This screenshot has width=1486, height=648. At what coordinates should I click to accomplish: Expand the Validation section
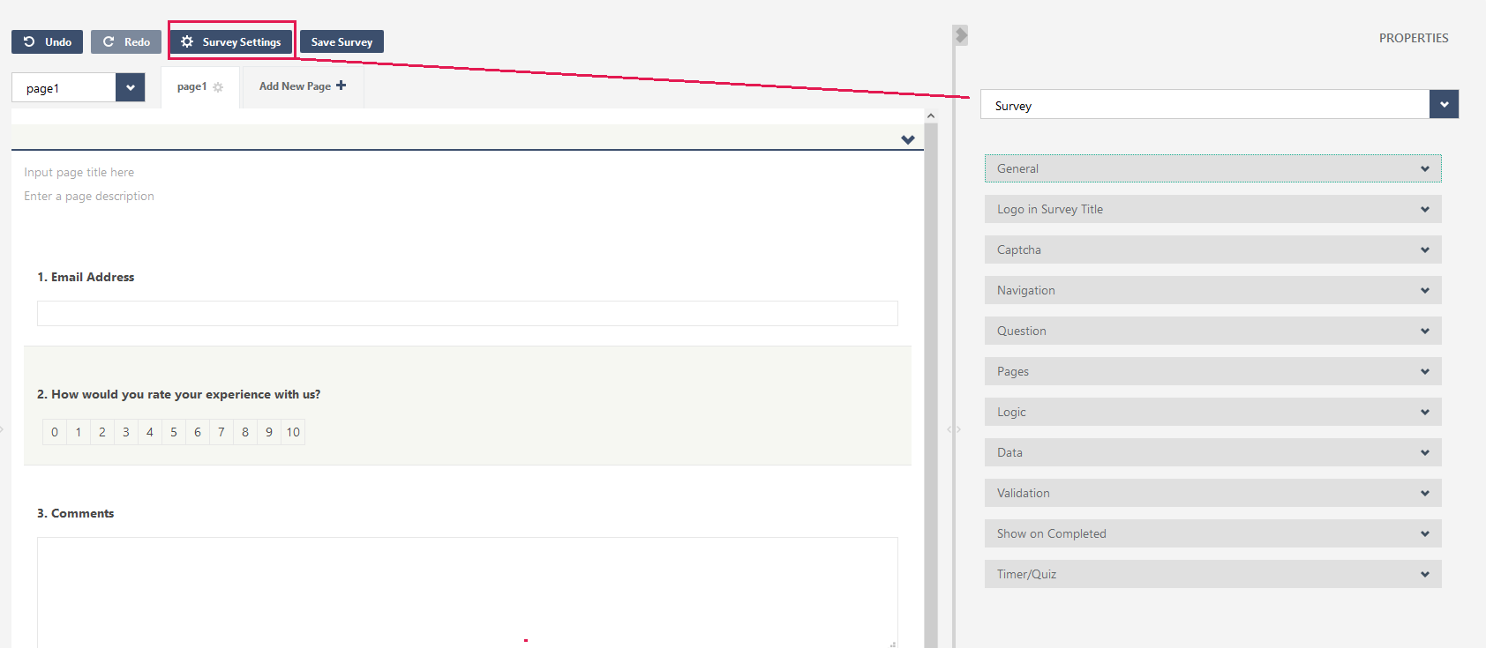1213,493
